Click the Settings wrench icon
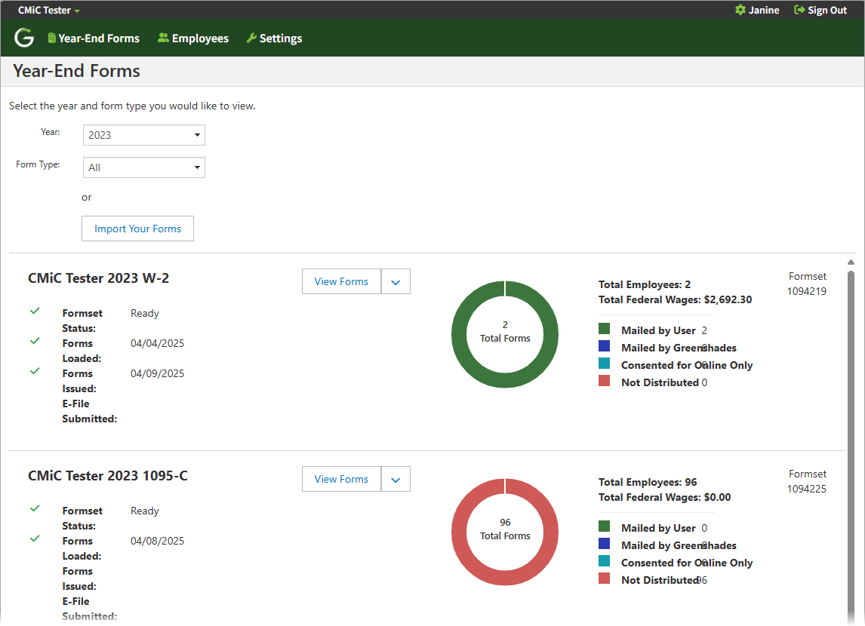This screenshot has height=626, width=865. (251, 38)
